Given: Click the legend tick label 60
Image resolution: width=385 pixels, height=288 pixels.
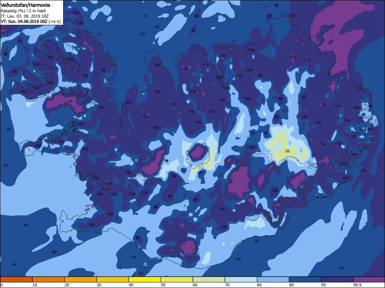Looking at the screenshot, I should click(x=195, y=285).
